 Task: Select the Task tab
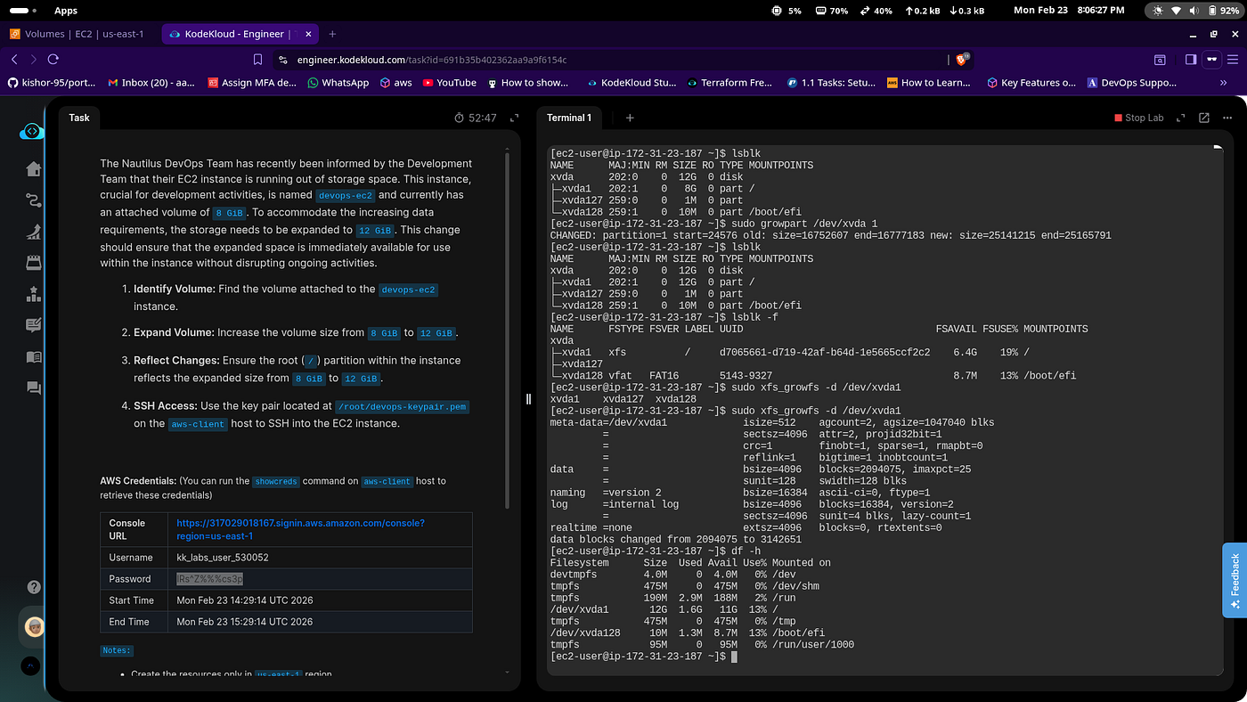79,118
